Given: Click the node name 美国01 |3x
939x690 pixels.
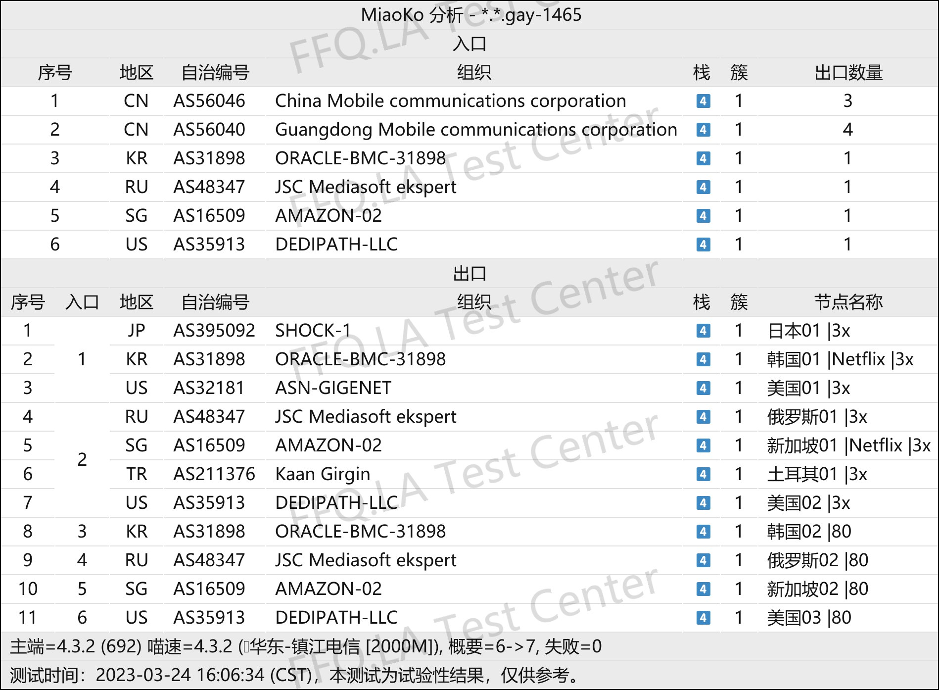Looking at the screenshot, I should (x=808, y=388).
